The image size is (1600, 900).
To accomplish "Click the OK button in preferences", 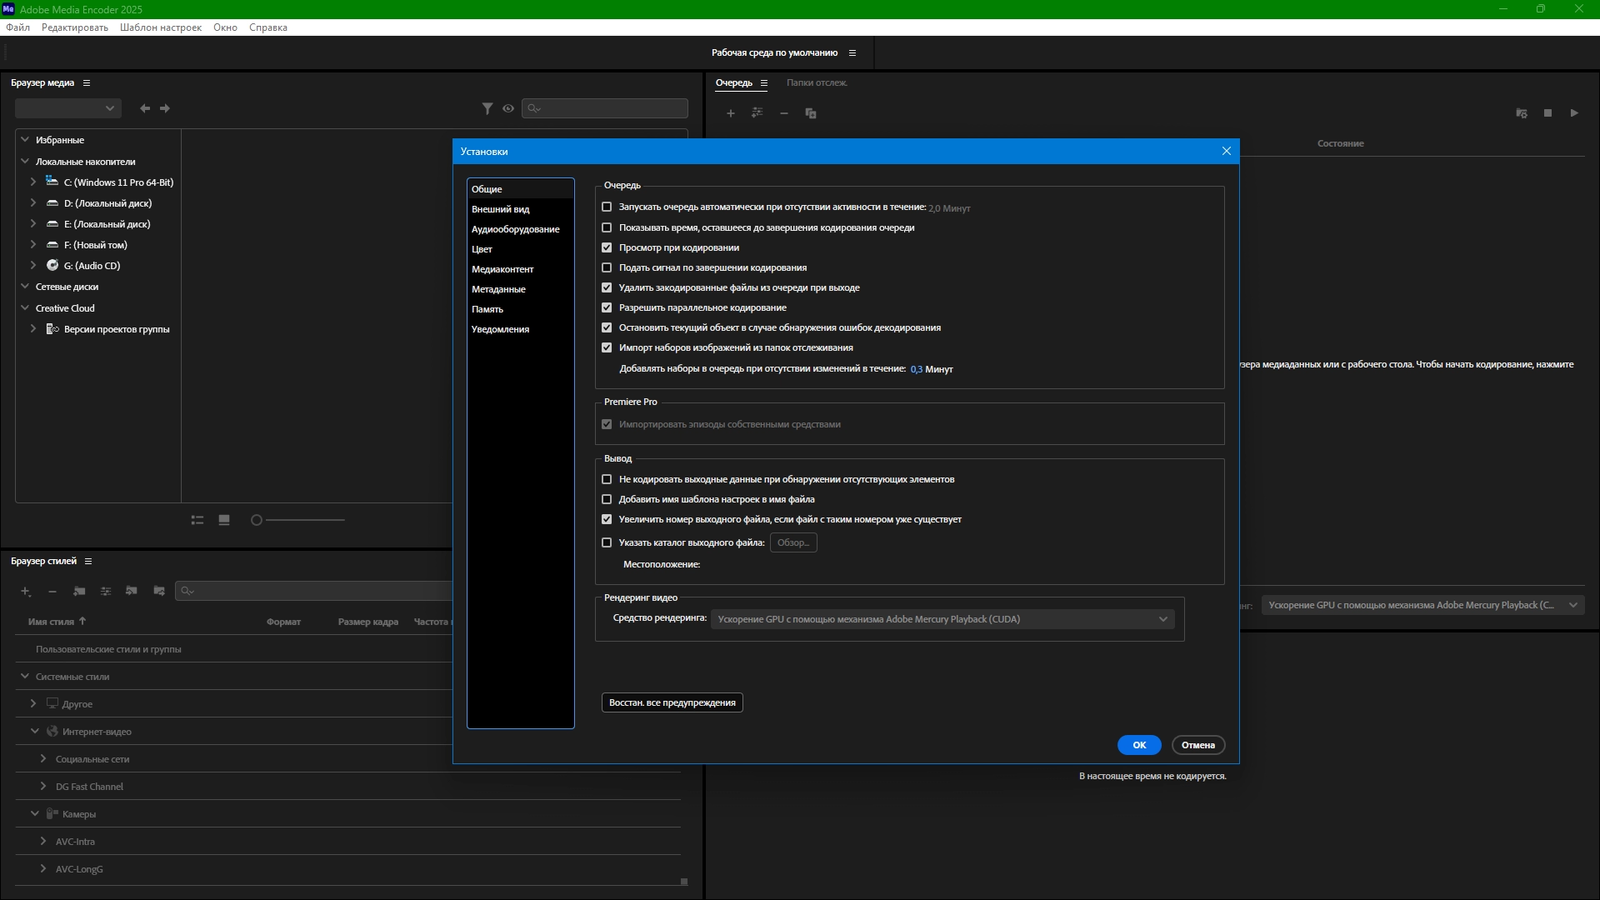I will click(1139, 745).
